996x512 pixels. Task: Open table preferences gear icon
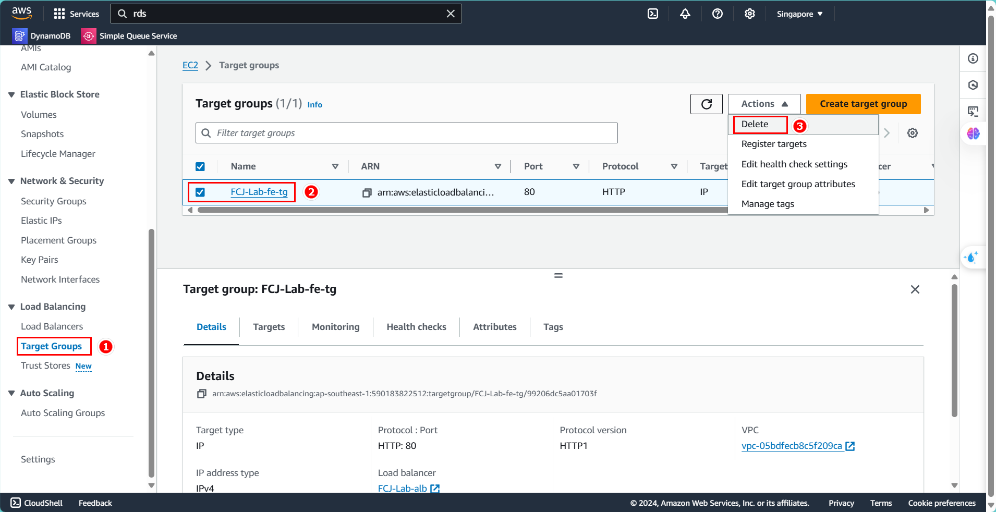pos(913,133)
